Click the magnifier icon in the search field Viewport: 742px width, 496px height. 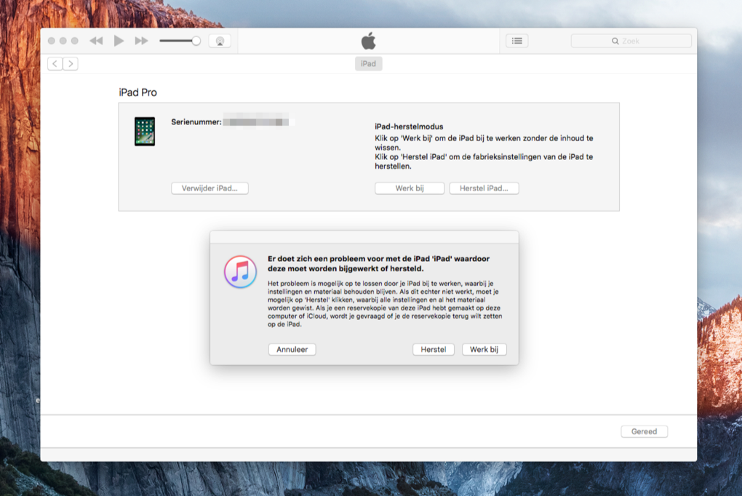tap(615, 41)
